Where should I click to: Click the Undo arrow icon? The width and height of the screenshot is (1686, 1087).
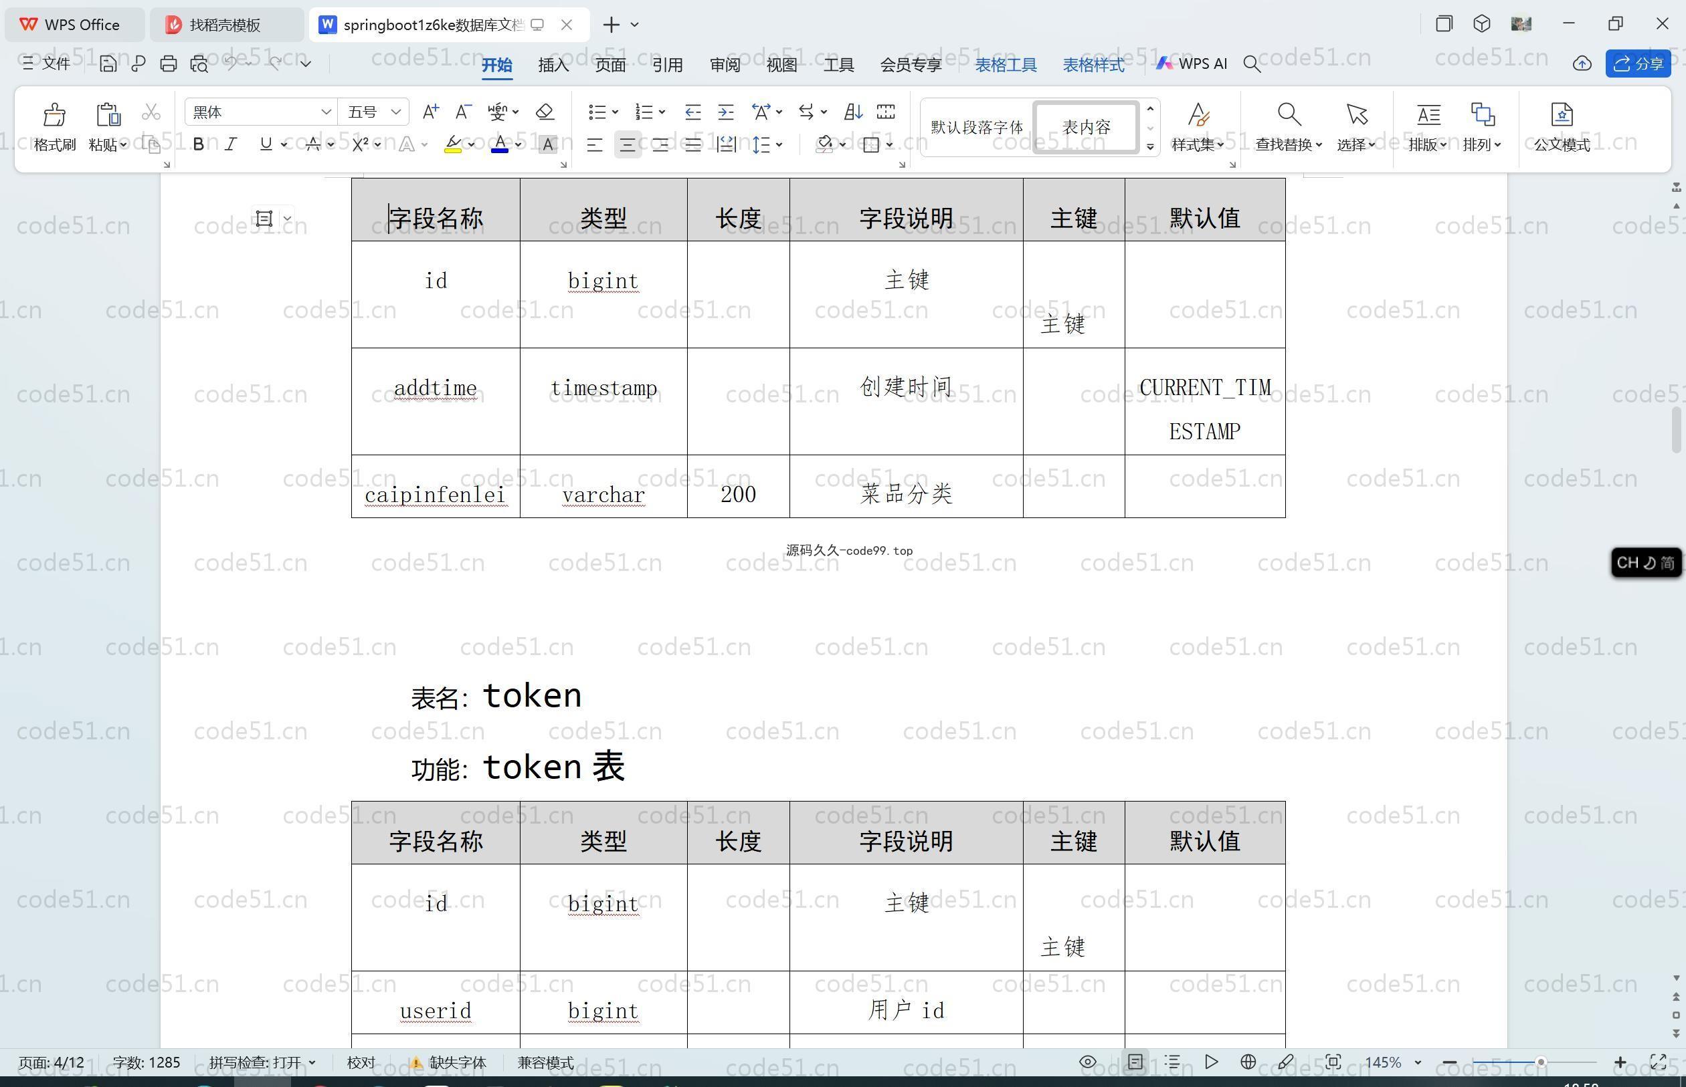click(231, 64)
